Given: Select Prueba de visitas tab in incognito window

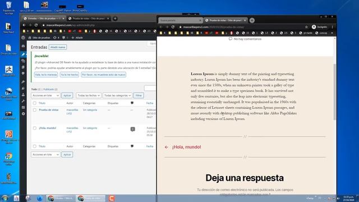Looking at the screenshot, I should [225, 20].
